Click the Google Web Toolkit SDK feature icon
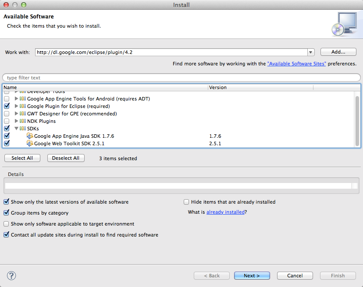Viewport: 363px width, 287px height. tap(30, 143)
